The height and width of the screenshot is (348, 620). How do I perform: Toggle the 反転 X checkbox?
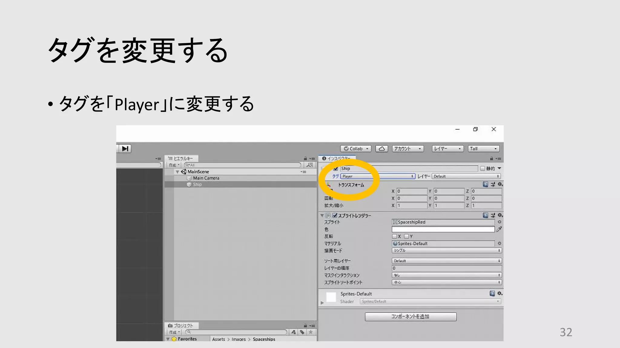point(394,236)
